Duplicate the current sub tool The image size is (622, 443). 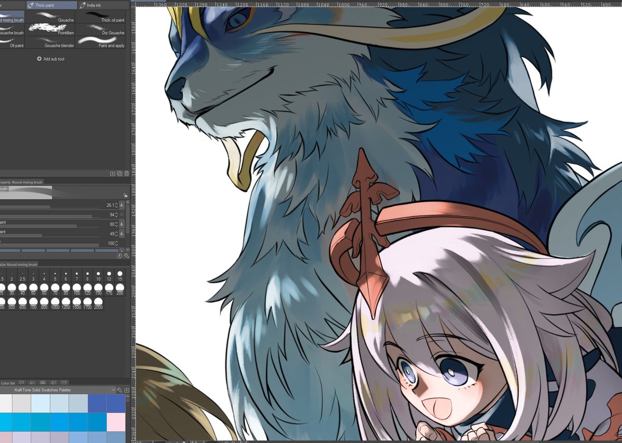point(119,173)
